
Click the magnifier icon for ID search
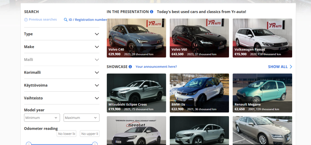point(66,20)
